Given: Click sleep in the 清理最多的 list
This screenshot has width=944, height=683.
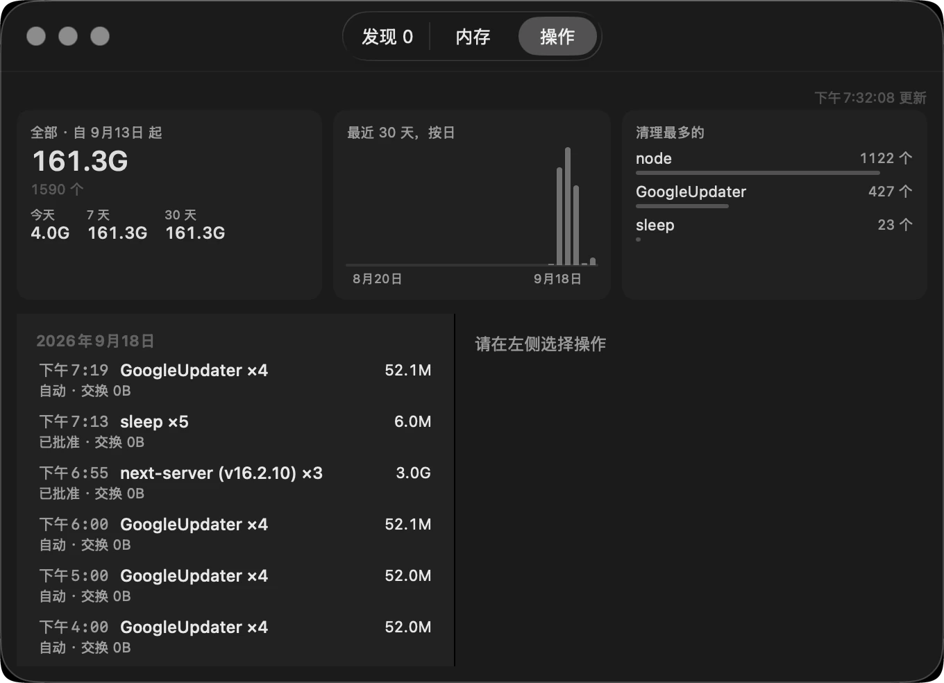Looking at the screenshot, I should click(655, 225).
